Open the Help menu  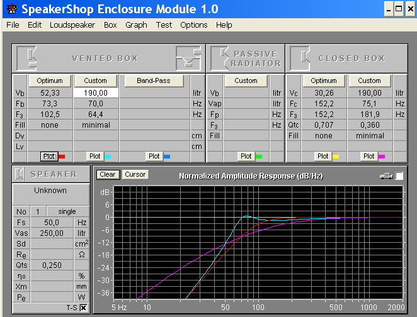tap(224, 25)
